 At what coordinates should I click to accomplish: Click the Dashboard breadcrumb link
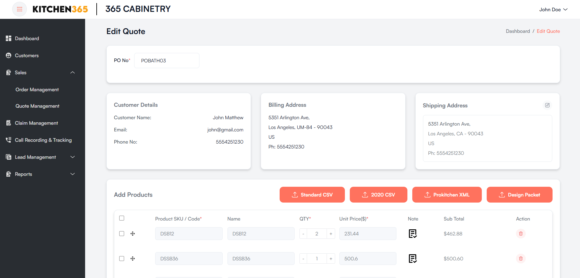click(518, 31)
